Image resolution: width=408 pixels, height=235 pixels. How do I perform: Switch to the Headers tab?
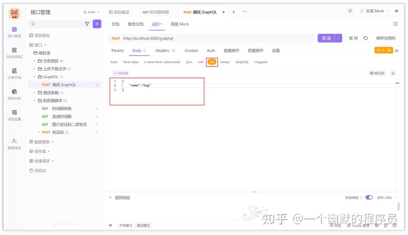coord(163,50)
